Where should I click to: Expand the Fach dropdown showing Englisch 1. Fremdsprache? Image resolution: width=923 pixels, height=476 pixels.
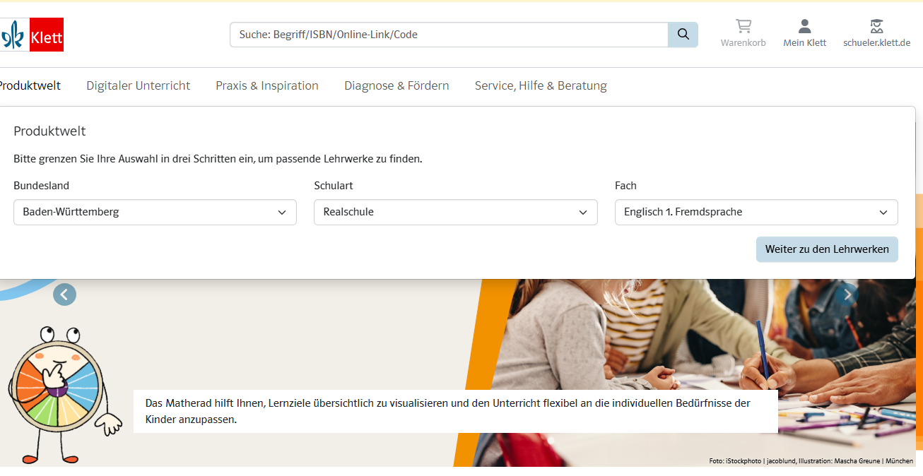pyautogui.click(x=756, y=212)
